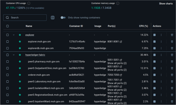Stop the hyperledger-fabric group

pos(155,55)
